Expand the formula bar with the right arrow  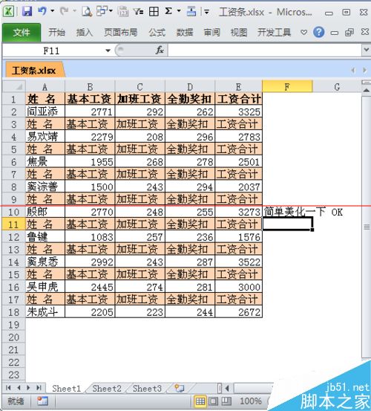pyautogui.click(x=367, y=50)
